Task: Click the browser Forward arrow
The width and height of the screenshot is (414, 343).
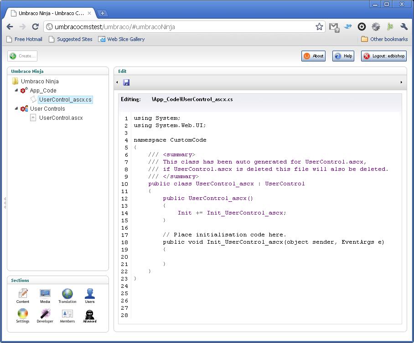Action: click(22, 27)
